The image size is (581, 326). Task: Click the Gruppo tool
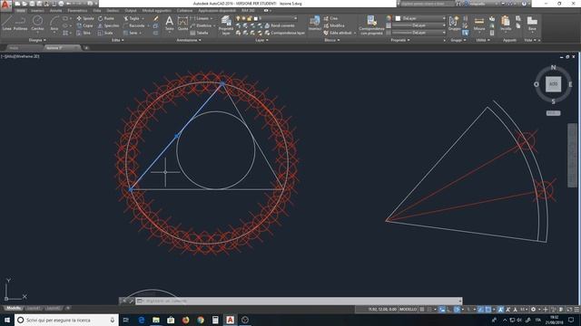pos(454,23)
